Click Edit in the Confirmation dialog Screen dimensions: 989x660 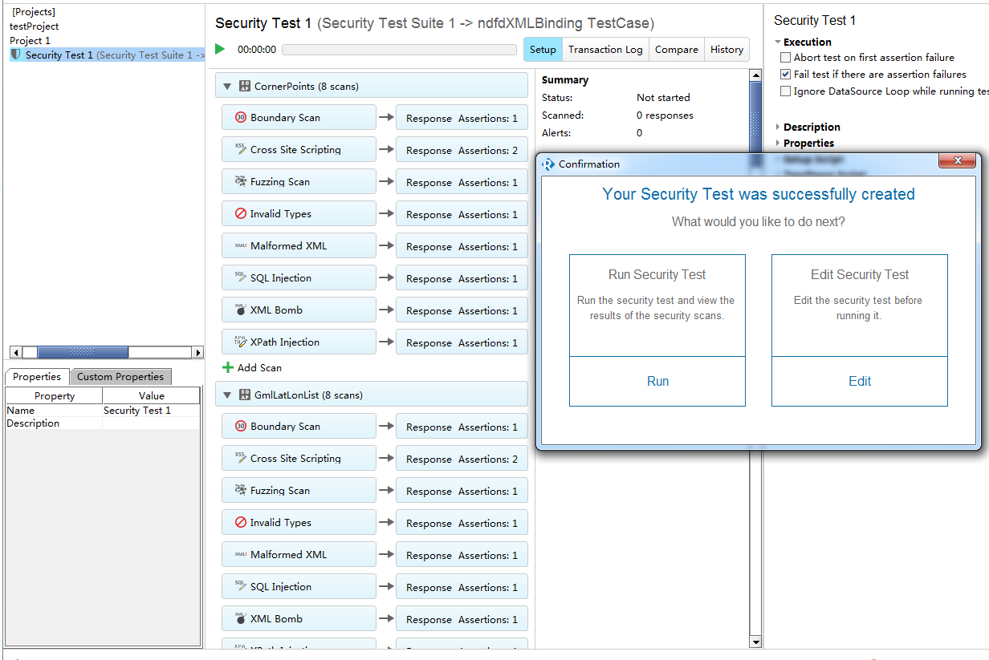tap(859, 382)
